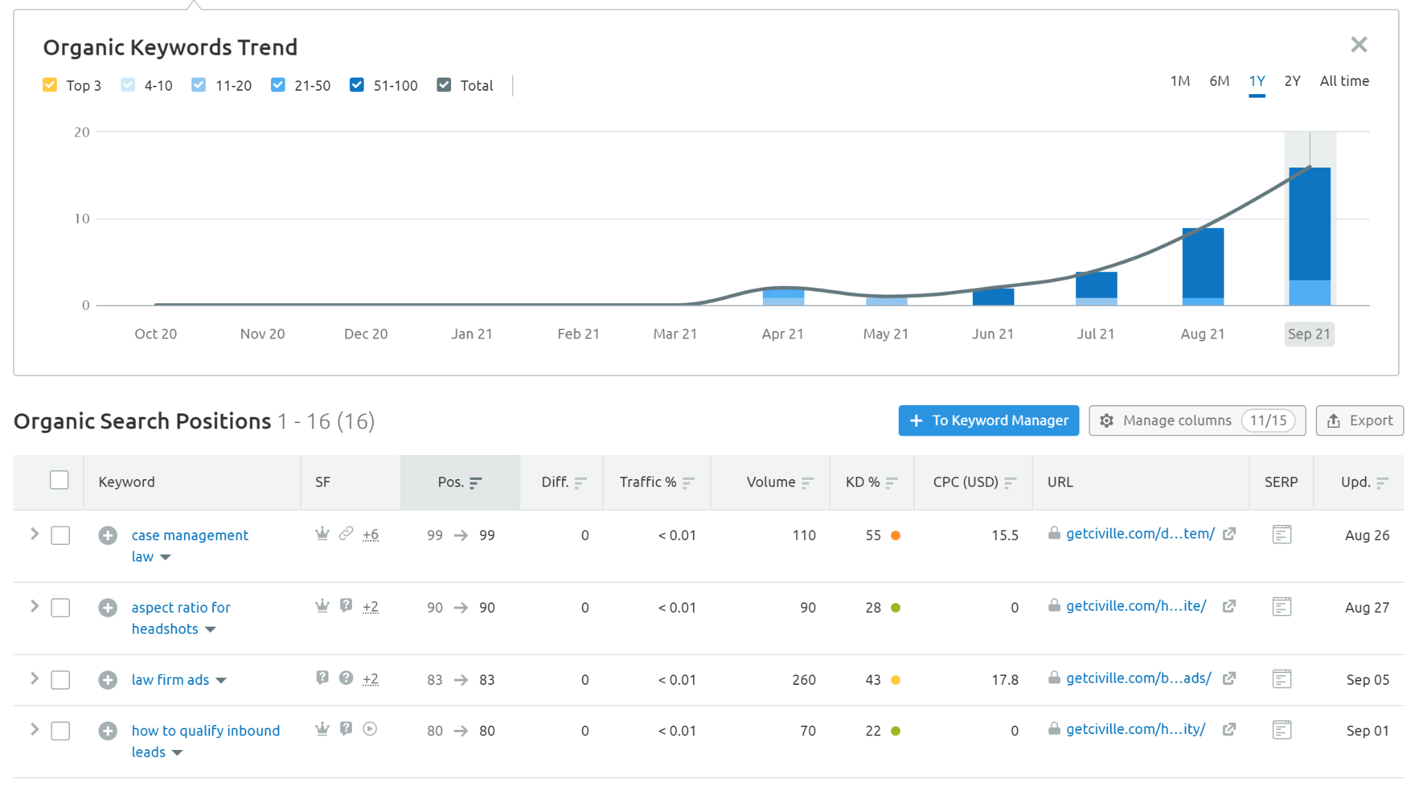This screenshot has width=1419, height=788.
Task: Open dropdown next to aspect ratio for headshots
Action: (x=211, y=629)
